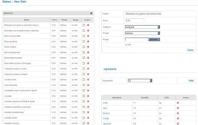
Task: Edit the Crostini misti dish
Action: pos(84,80)
